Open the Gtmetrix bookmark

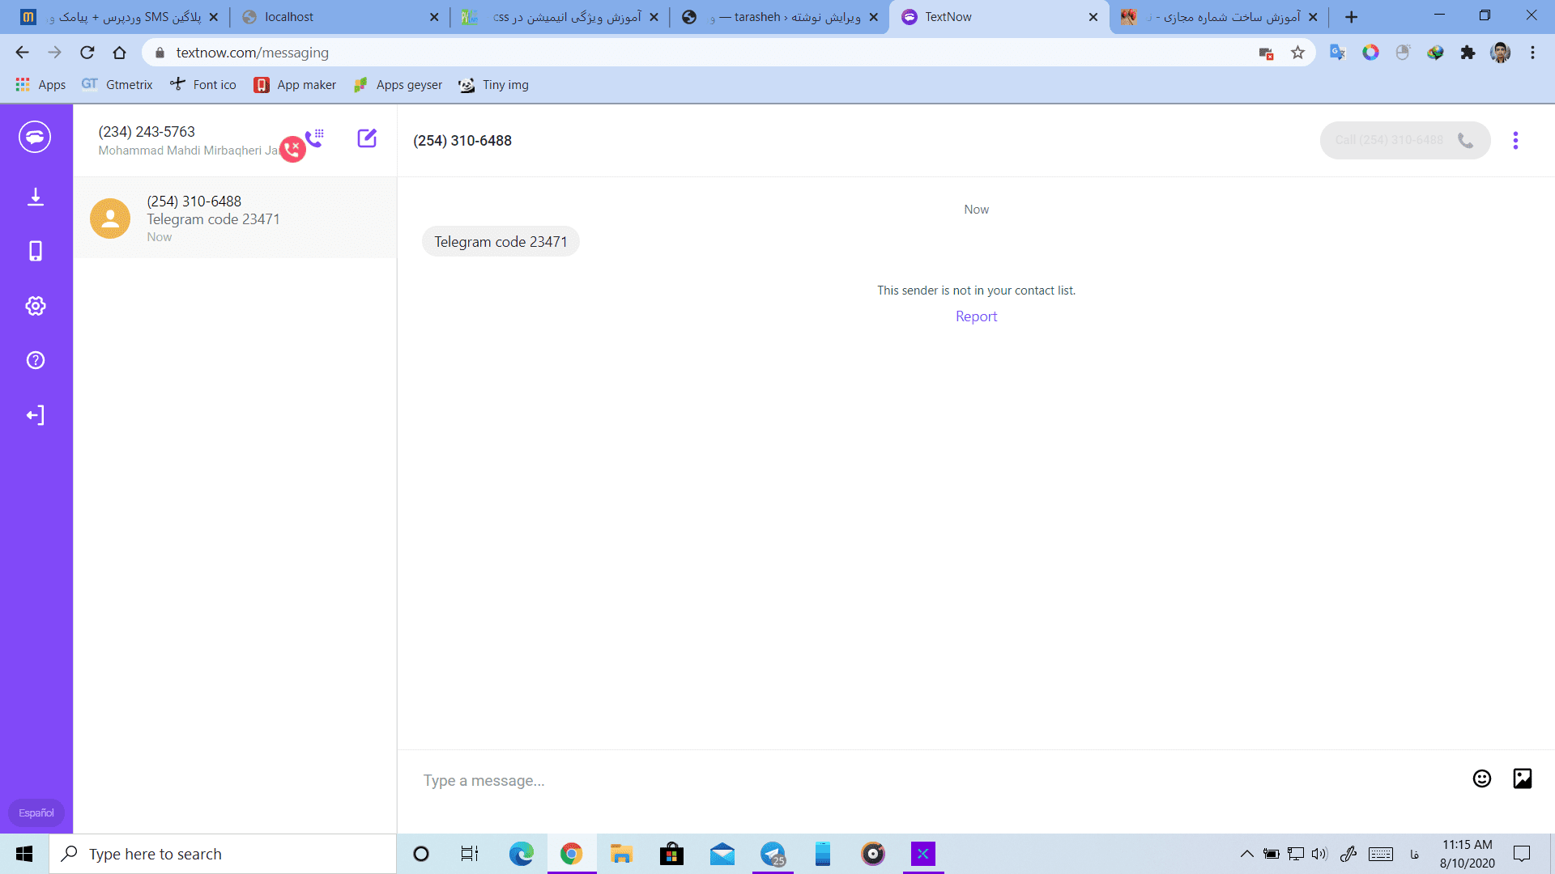[x=117, y=84]
